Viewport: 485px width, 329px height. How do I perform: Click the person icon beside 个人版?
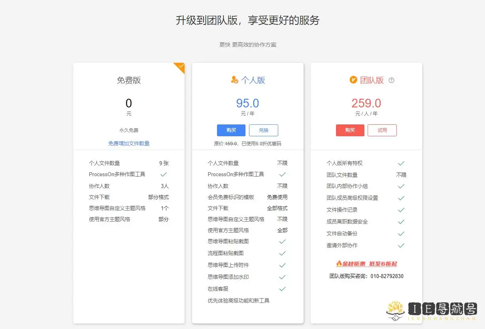(x=234, y=80)
